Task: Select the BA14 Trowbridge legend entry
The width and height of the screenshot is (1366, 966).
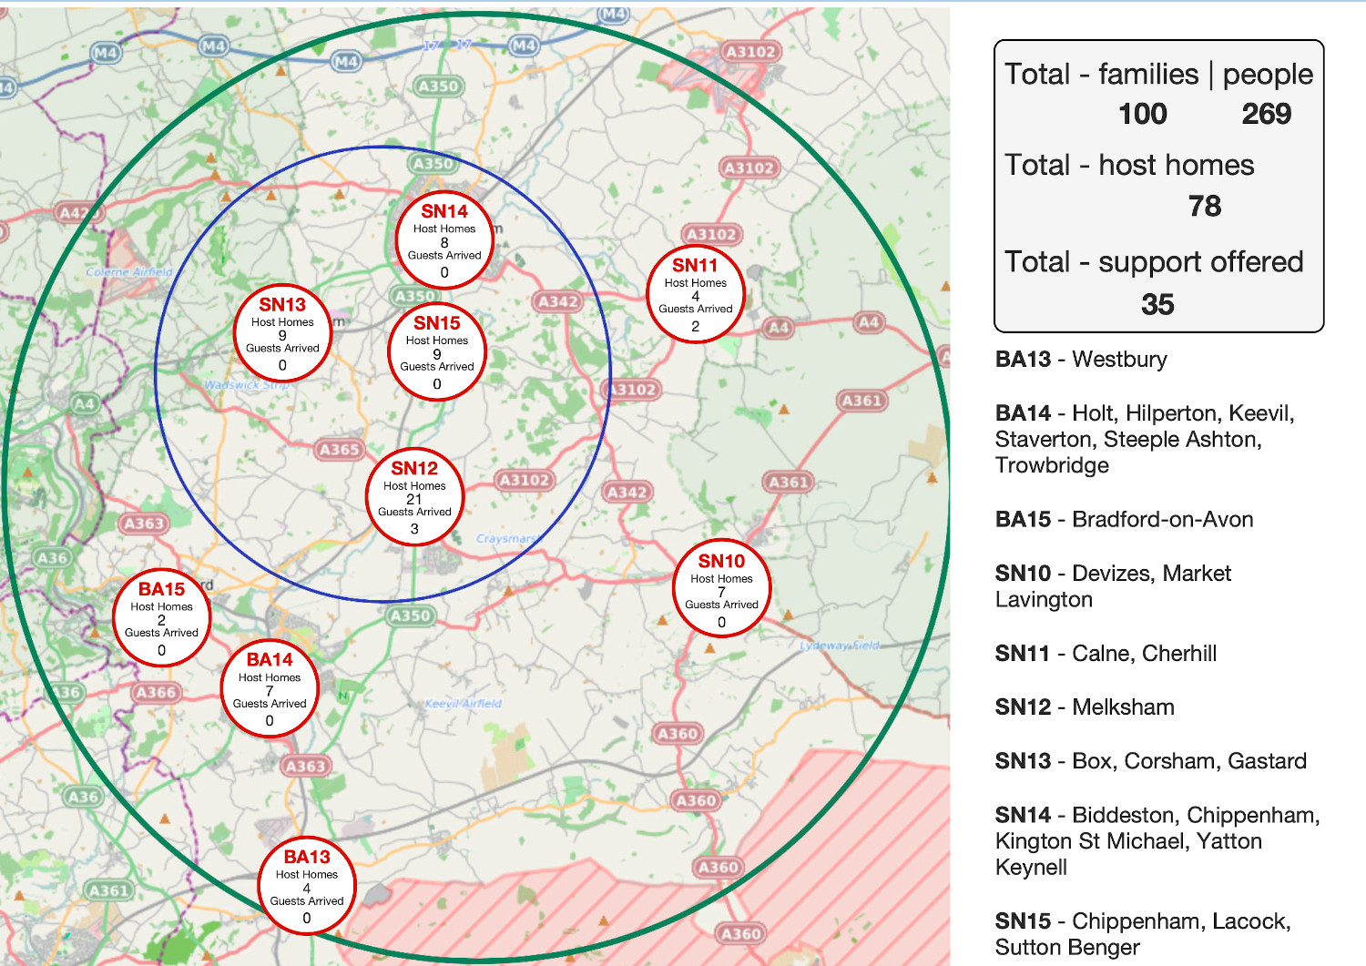Action: 1144,439
